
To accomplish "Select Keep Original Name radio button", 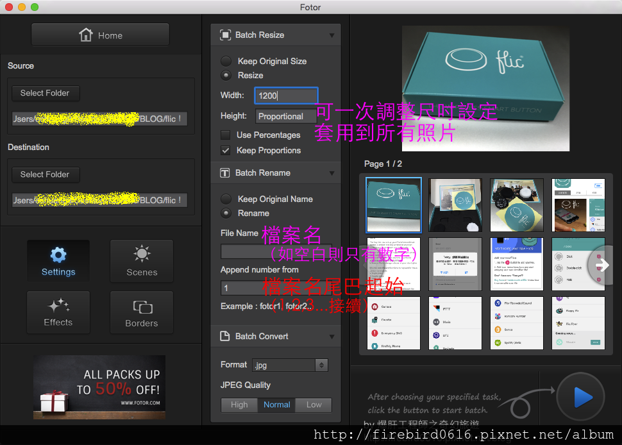I will pyautogui.click(x=226, y=199).
